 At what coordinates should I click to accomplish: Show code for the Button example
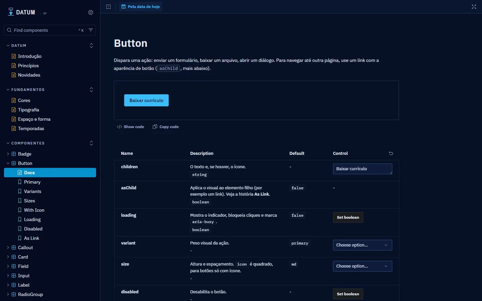tap(131, 127)
